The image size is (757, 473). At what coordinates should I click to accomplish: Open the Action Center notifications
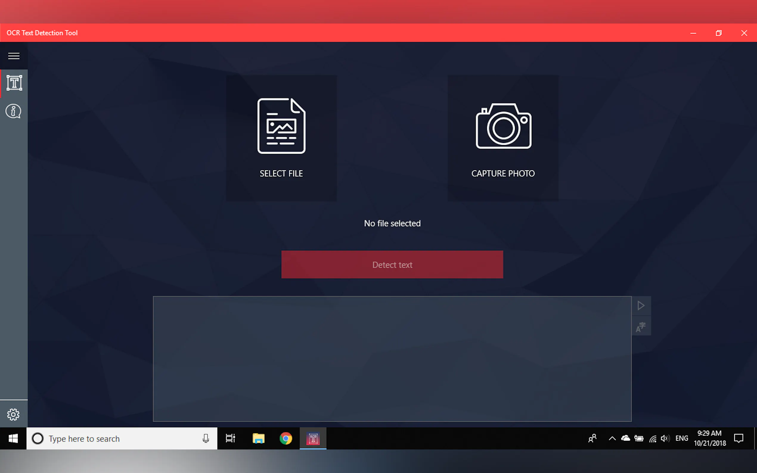(739, 438)
